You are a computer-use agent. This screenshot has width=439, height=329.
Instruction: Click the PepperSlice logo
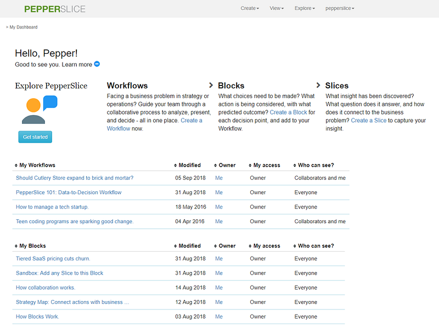55,9
